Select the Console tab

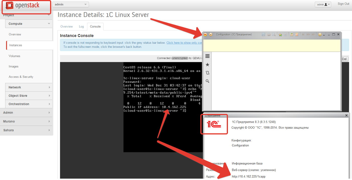coord(95,27)
